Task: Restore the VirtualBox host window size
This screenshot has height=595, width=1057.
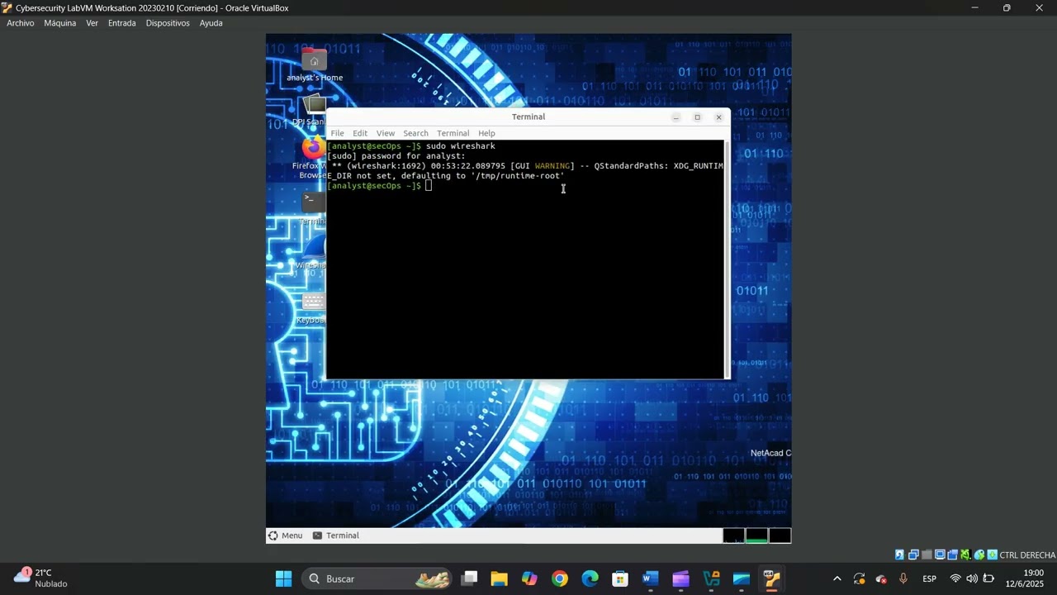Action: click(1007, 8)
